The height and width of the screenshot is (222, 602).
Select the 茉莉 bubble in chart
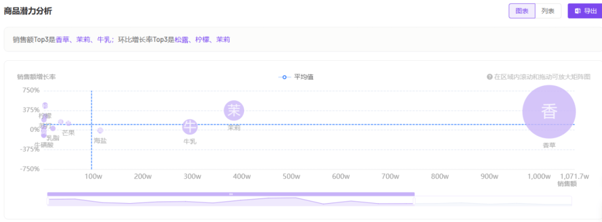tap(234, 110)
